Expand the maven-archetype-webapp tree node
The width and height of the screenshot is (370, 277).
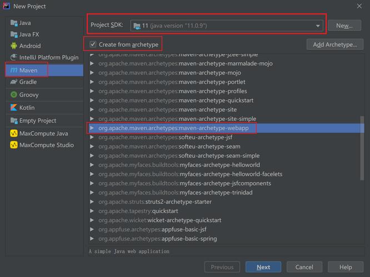coord(92,128)
